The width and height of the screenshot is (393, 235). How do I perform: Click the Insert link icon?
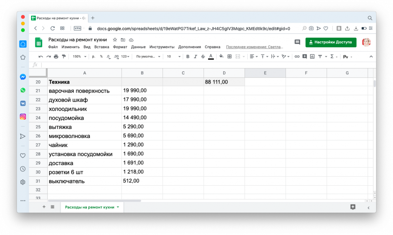tap(297, 57)
